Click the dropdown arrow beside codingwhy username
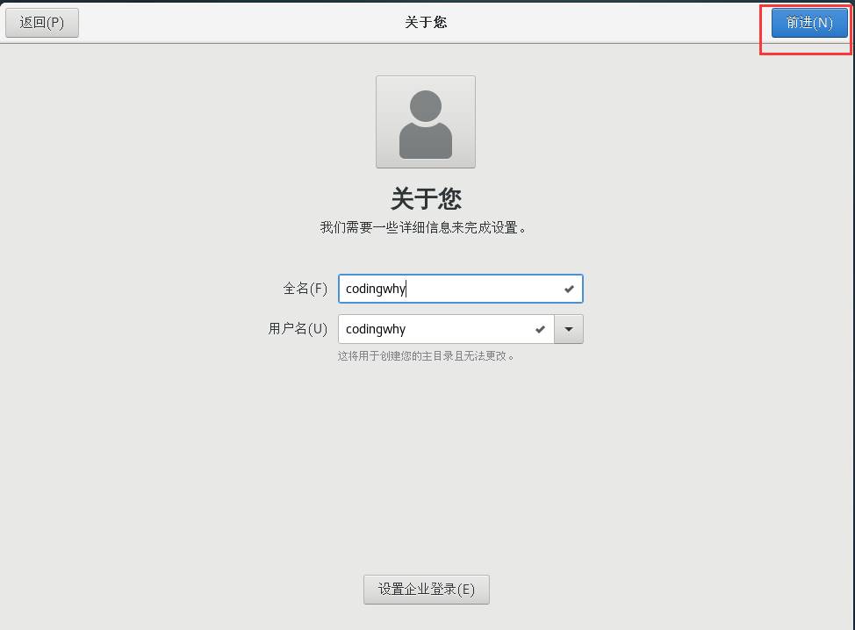Viewport: 855px width, 630px height. 568,328
